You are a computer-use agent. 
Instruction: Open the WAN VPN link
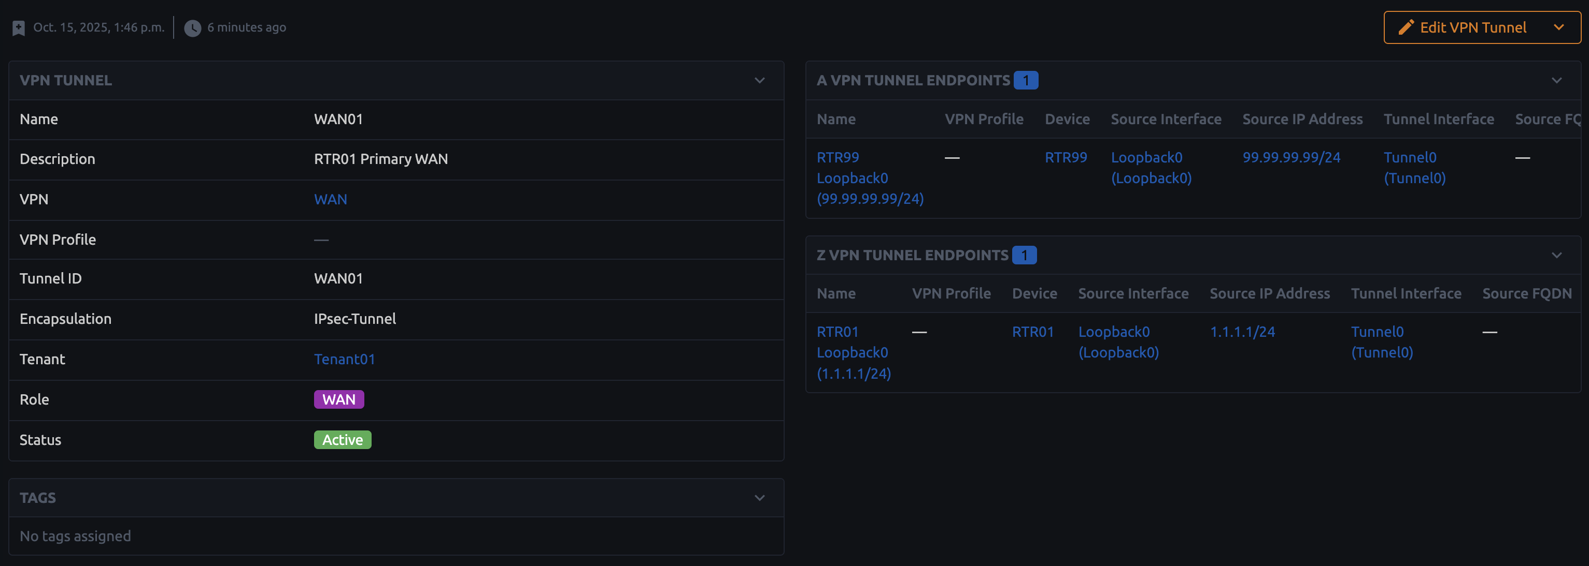coord(330,200)
